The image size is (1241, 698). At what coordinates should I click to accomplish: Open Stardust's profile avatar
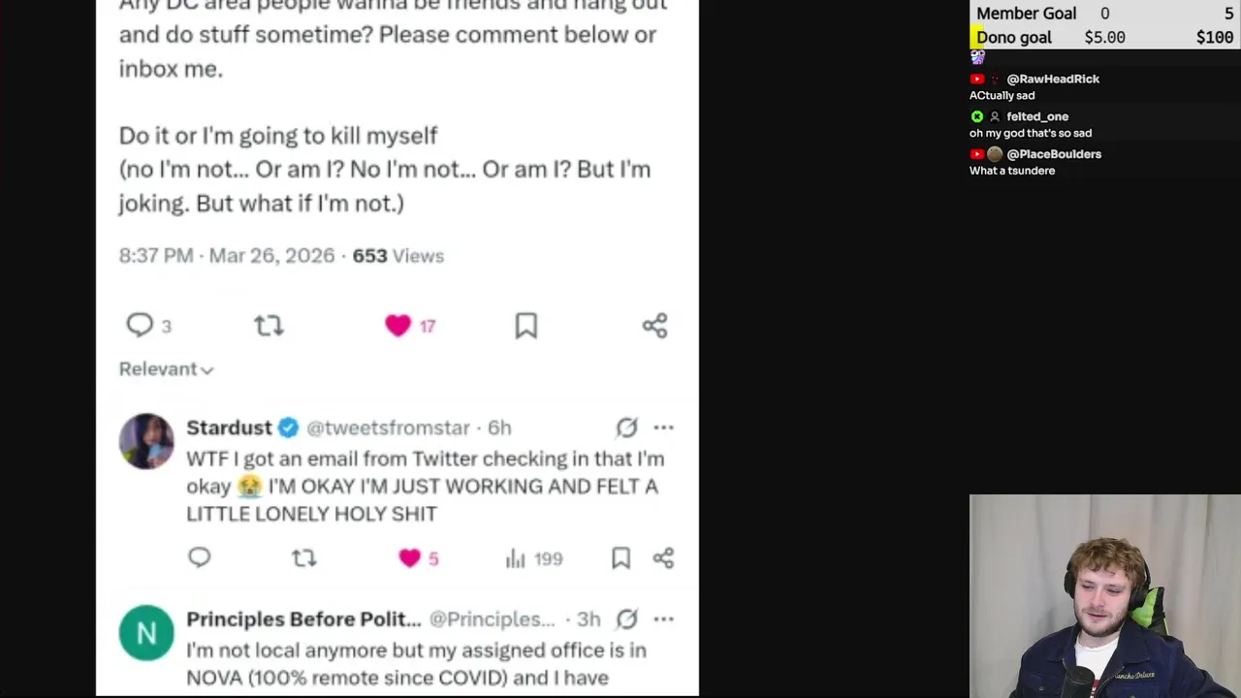pyautogui.click(x=146, y=441)
